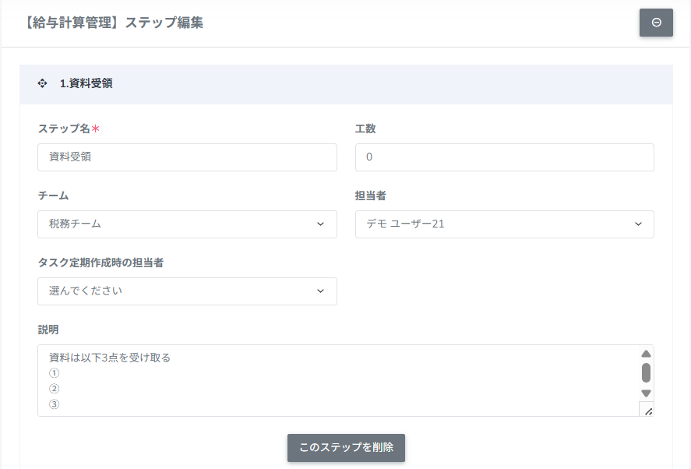The width and height of the screenshot is (691, 469).
Task: Click the 工数 field label
Action: pyautogui.click(x=365, y=129)
